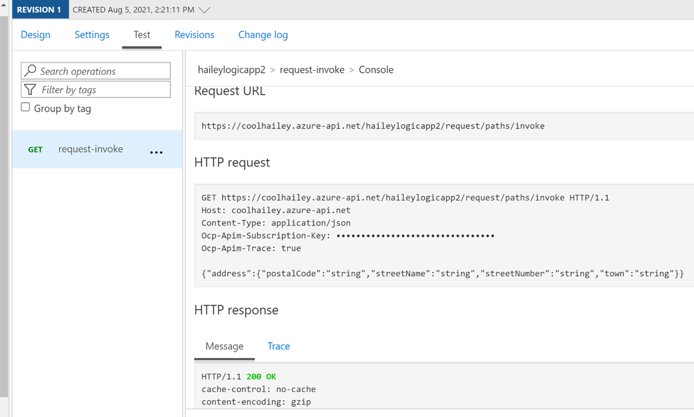Select the Test tab
The image size is (694, 417).
tap(142, 35)
